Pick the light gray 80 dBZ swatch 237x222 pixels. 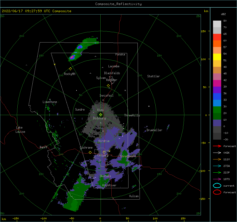click(x=217, y=24)
